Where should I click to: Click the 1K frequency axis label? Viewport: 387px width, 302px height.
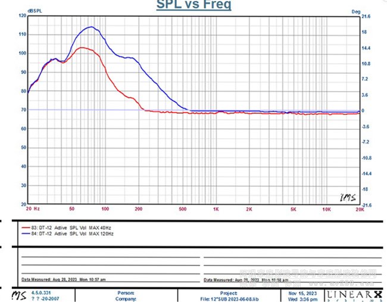click(216, 210)
